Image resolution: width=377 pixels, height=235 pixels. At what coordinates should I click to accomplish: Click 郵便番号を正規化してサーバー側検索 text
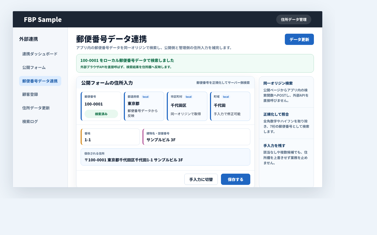(223, 83)
